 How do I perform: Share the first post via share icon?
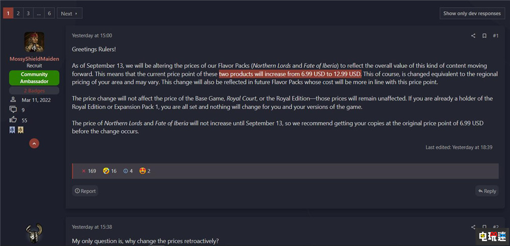473,36
